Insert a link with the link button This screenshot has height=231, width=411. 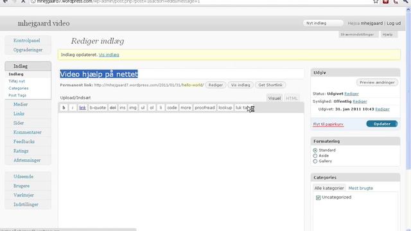point(83,108)
